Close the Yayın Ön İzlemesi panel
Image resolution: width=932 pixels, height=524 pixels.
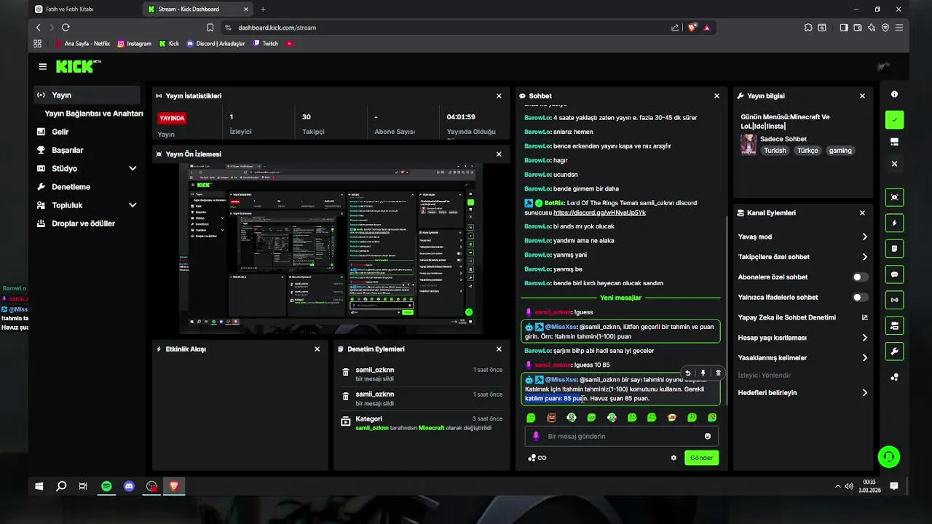[499, 154]
